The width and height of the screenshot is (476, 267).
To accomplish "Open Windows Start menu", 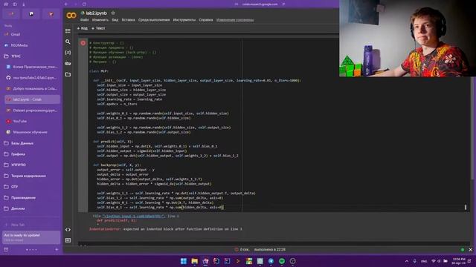I will [x=184, y=261].
